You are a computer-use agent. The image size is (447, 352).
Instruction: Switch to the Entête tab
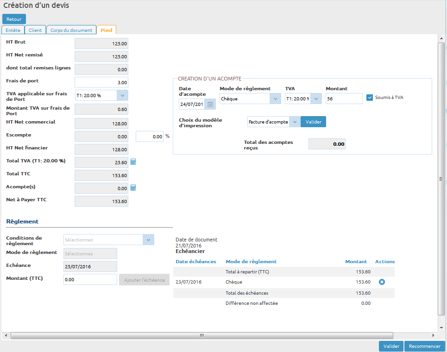13,30
